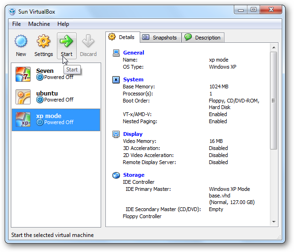
Task: Open the Settings gear toolbar icon
Action: 43,41
